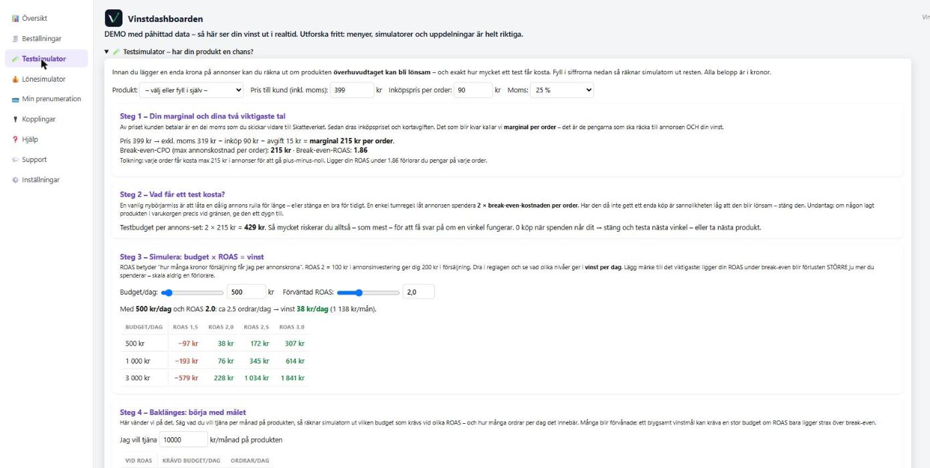Click the 1 000 kr budget row label
930x468 pixels.
[138, 361]
